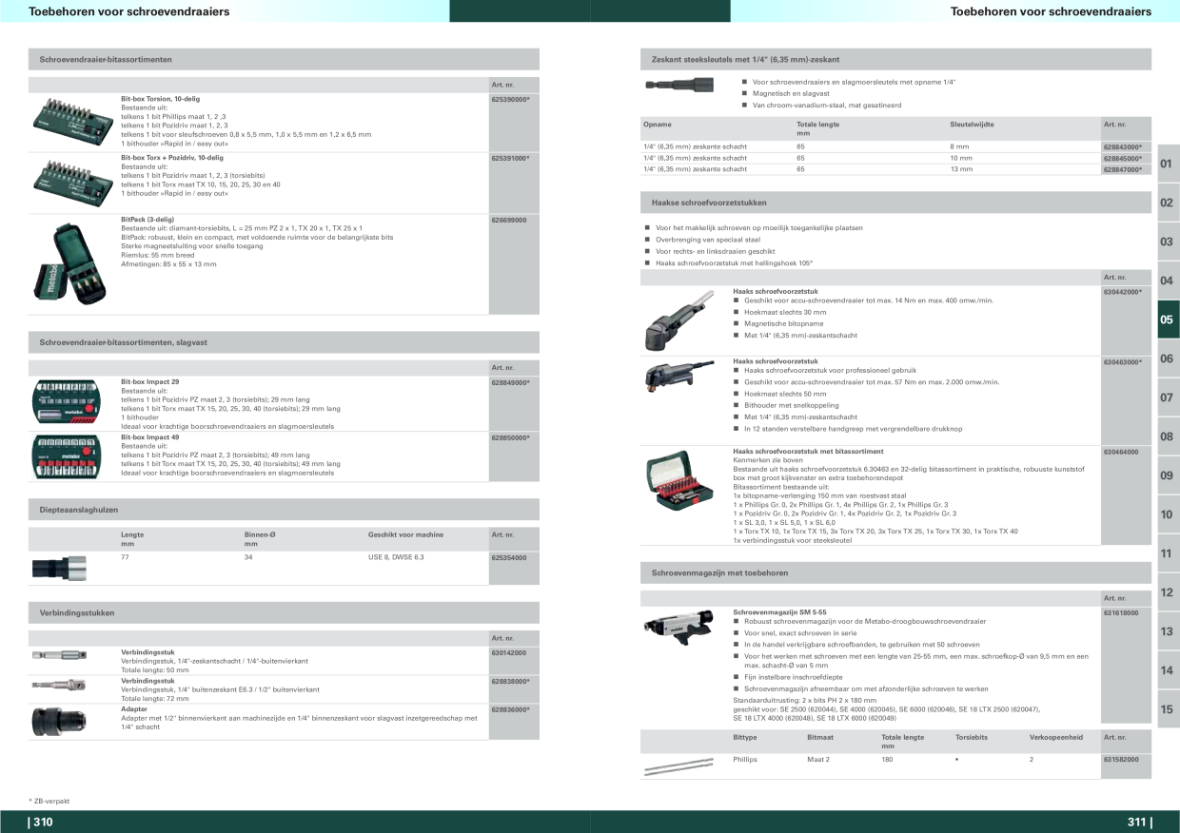The height and width of the screenshot is (833, 1180).
Task: Open chapter tab 06
Action: [1167, 358]
